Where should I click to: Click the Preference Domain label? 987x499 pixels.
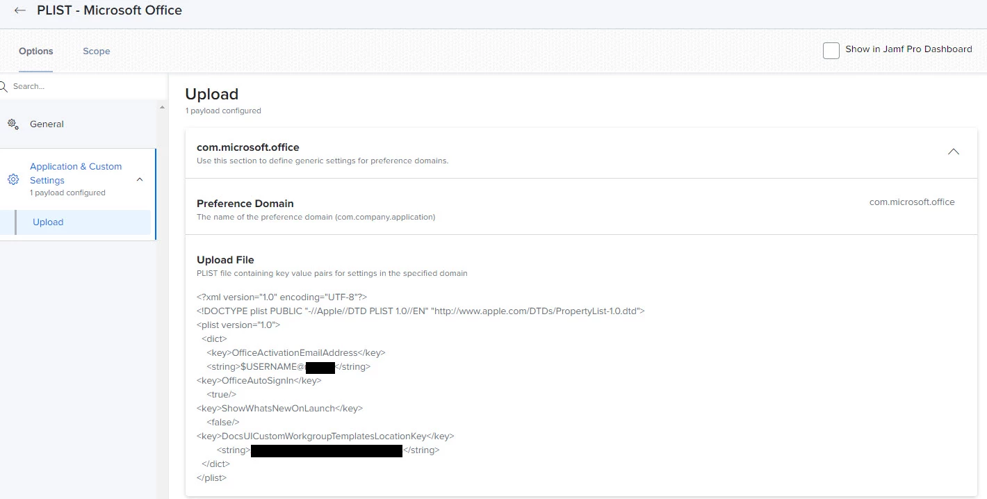pos(245,204)
